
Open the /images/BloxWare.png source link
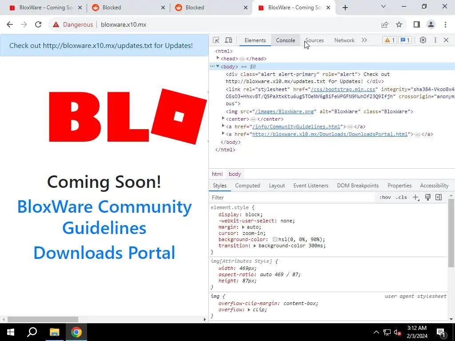(284, 111)
